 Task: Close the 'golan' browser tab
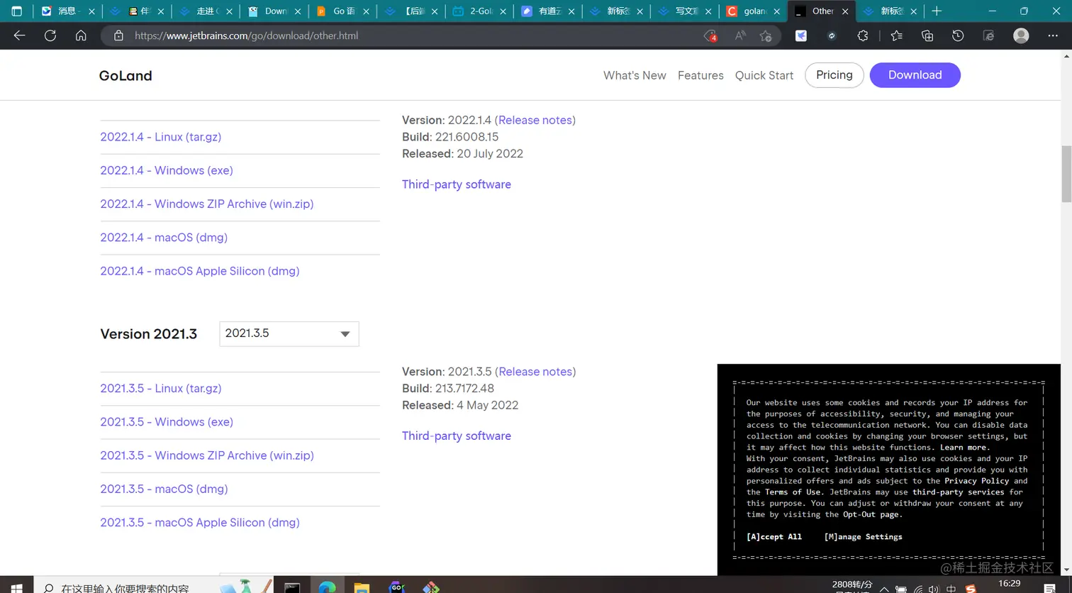click(x=777, y=11)
